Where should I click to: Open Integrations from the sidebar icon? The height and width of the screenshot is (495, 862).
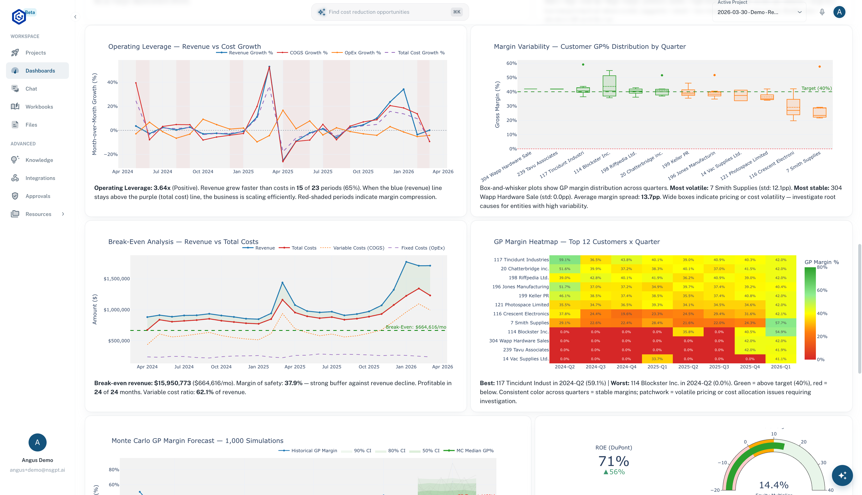(15, 178)
